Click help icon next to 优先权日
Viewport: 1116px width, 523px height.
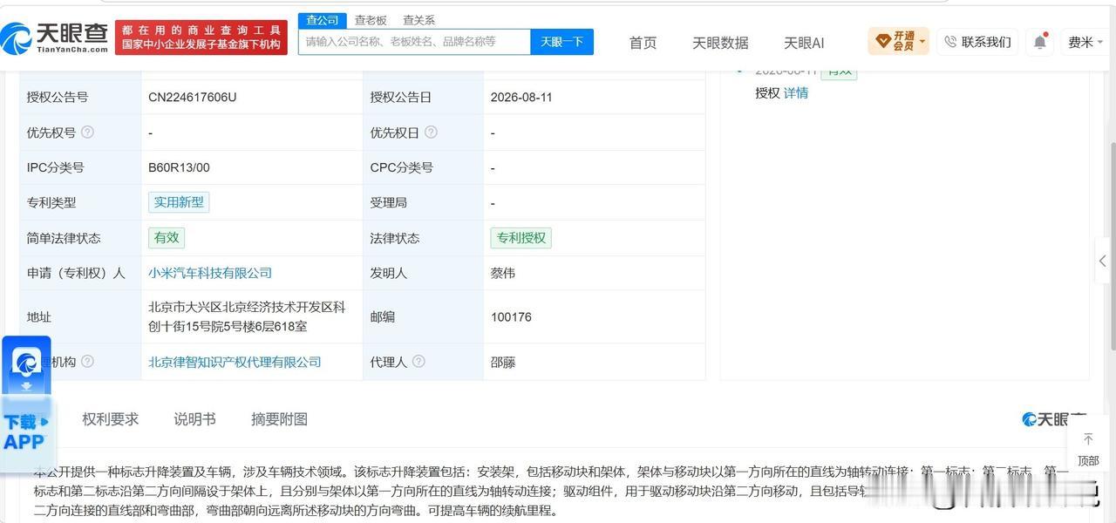pos(431,132)
